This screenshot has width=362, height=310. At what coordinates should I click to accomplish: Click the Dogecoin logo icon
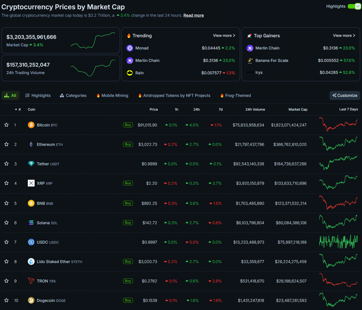pos(31,300)
